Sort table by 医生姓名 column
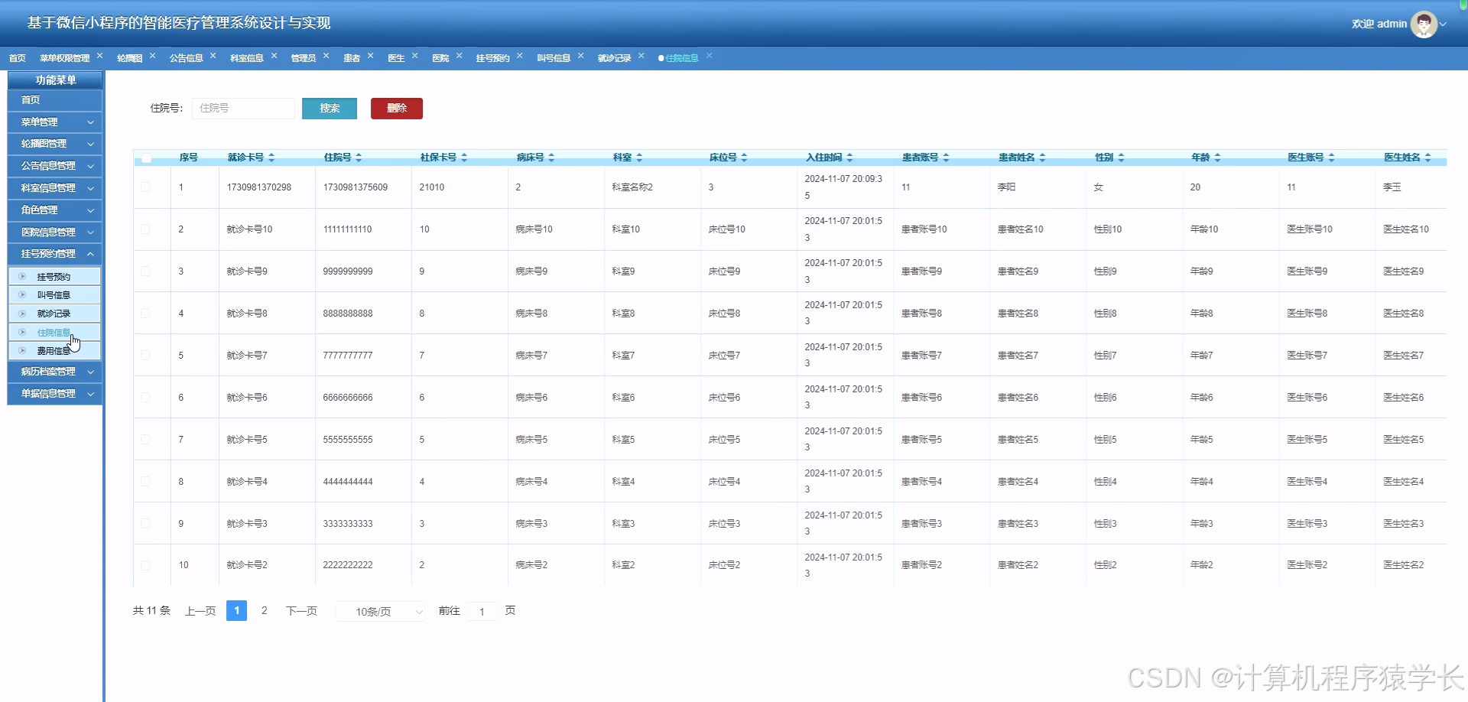Image resolution: width=1468 pixels, height=702 pixels. (x=1427, y=158)
